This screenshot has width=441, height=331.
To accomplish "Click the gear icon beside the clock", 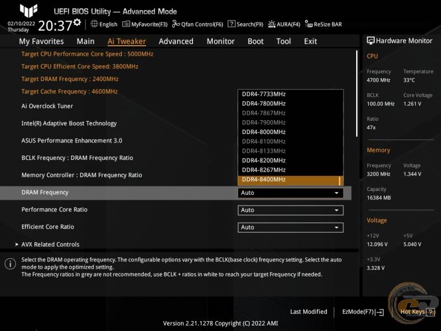I will tap(77, 22).
